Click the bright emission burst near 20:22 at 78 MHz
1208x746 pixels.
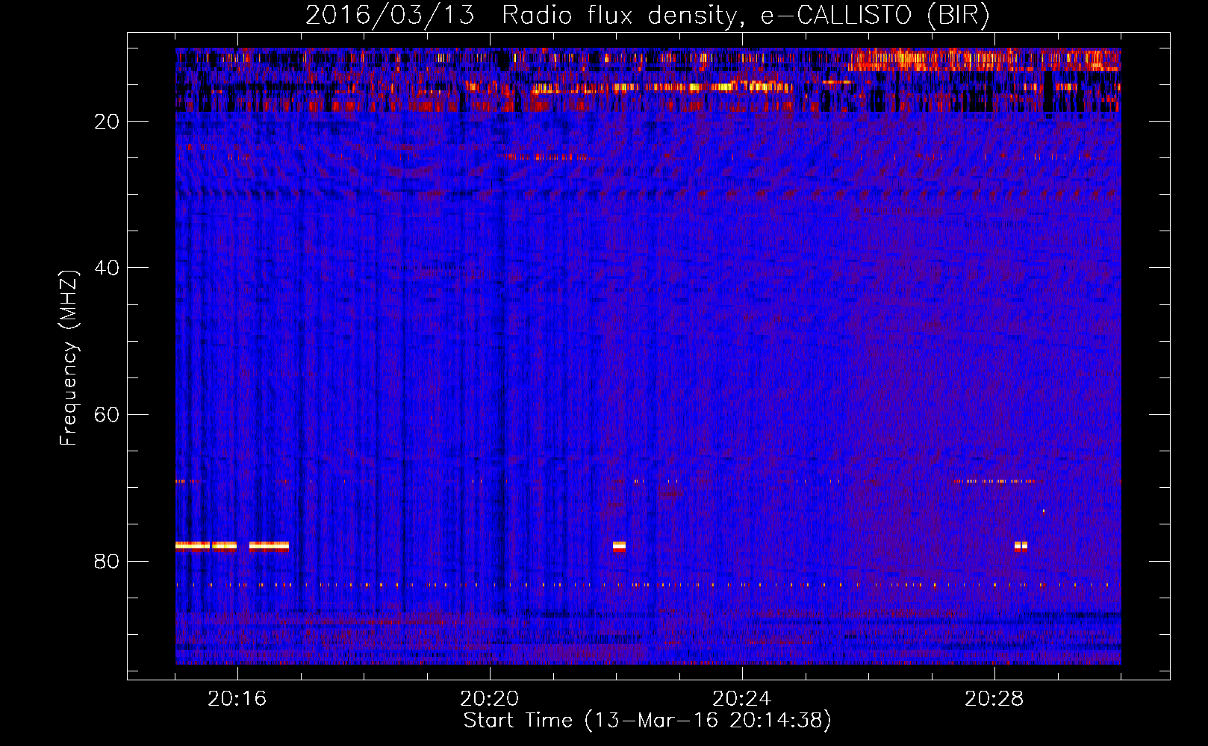[x=619, y=547]
